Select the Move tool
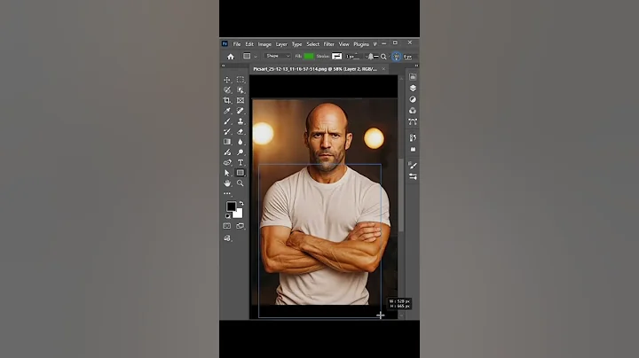This screenshot has width=639, height=358. click(227, 80)
